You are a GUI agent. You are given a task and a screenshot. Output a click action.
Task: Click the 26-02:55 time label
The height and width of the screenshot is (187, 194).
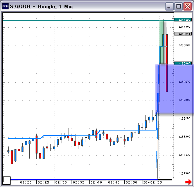[x=153, y=182]
